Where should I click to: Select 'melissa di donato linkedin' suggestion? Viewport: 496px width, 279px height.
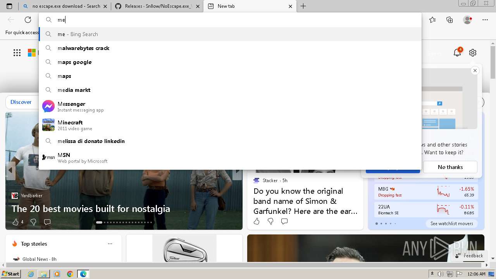click(230, 141)
